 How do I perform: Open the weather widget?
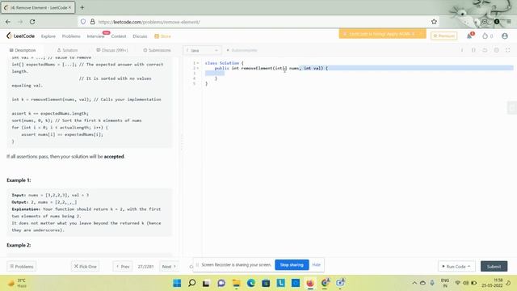coord(17,283)
